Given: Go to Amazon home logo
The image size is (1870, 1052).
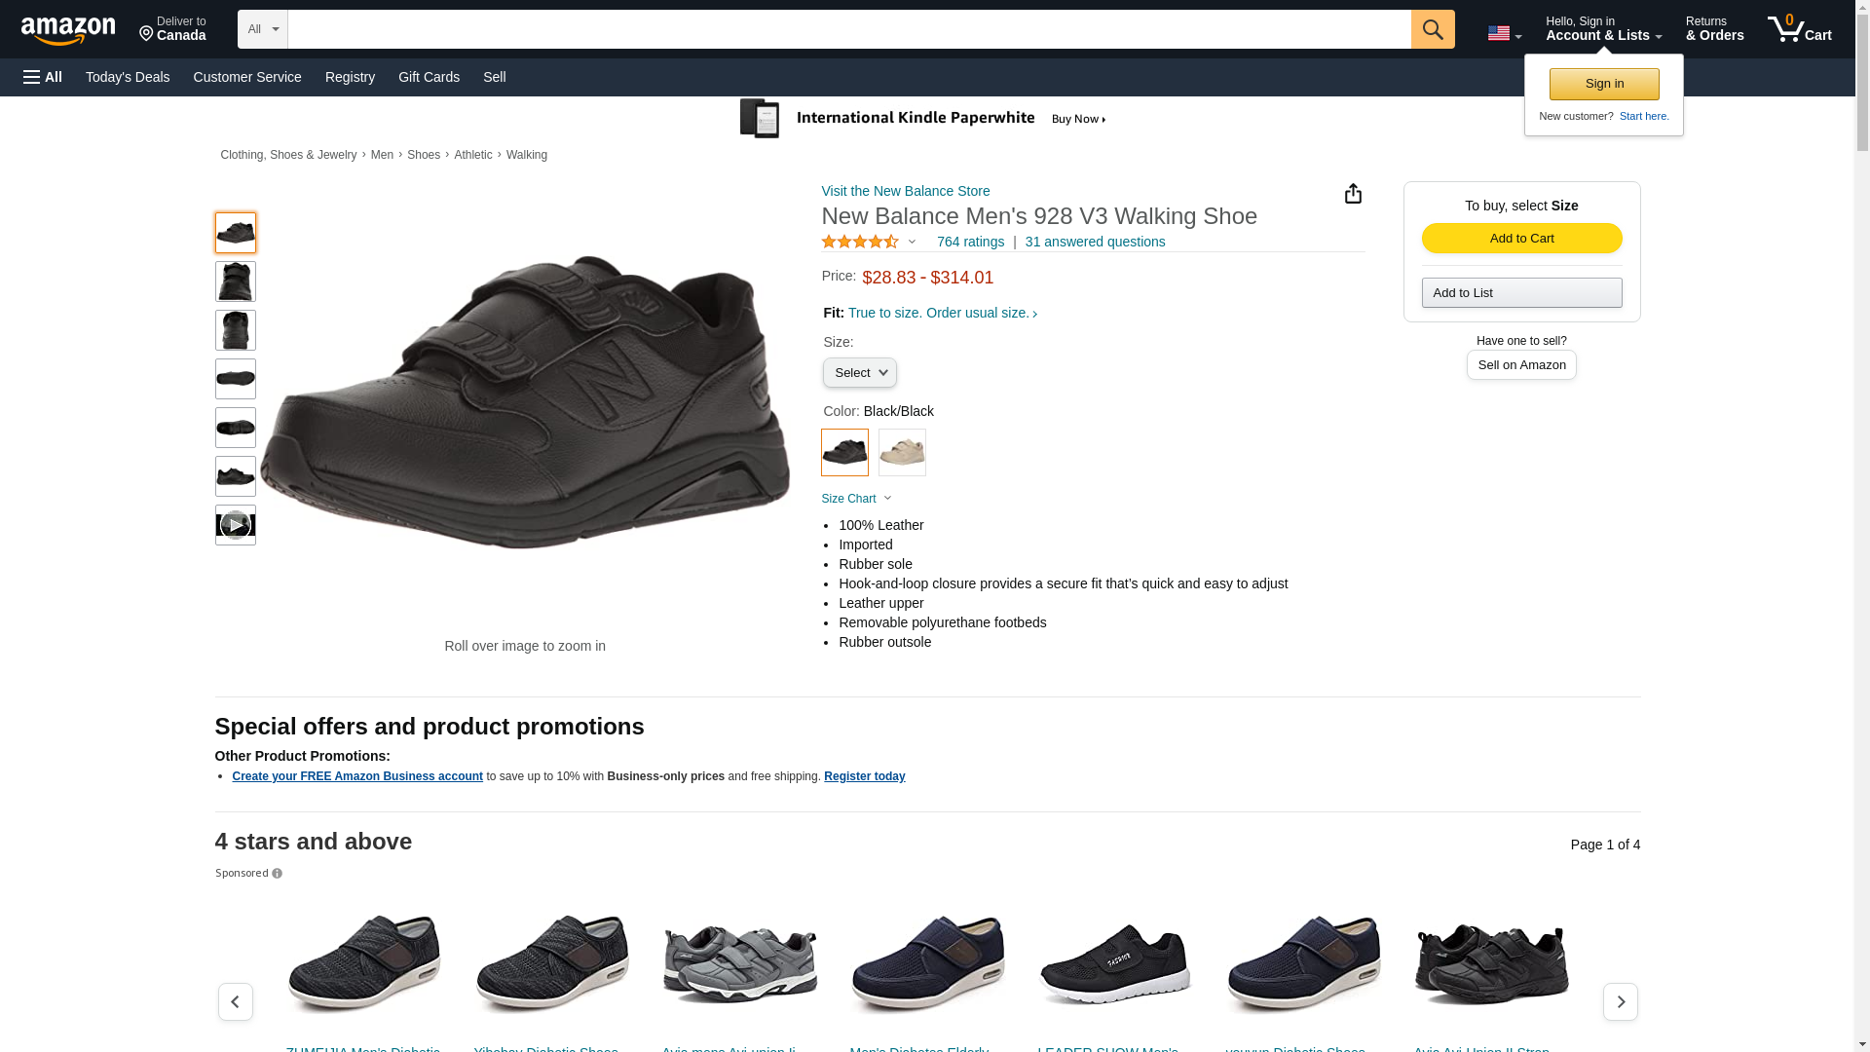Looking at the screenshot, I should click(x=68, y=30).
